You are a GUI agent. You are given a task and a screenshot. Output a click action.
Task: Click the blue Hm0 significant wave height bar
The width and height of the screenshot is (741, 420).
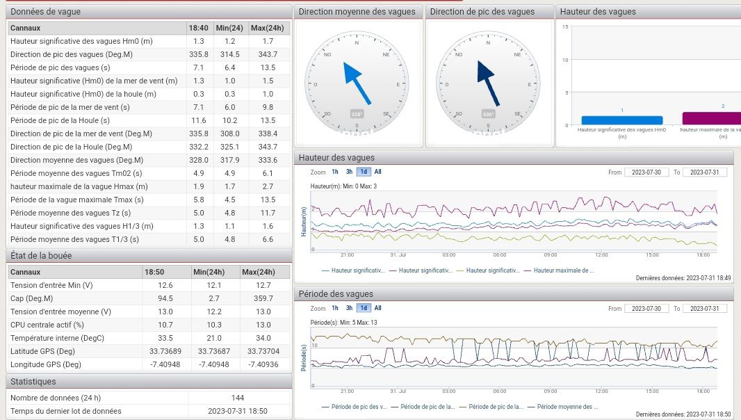pos(622,120)
